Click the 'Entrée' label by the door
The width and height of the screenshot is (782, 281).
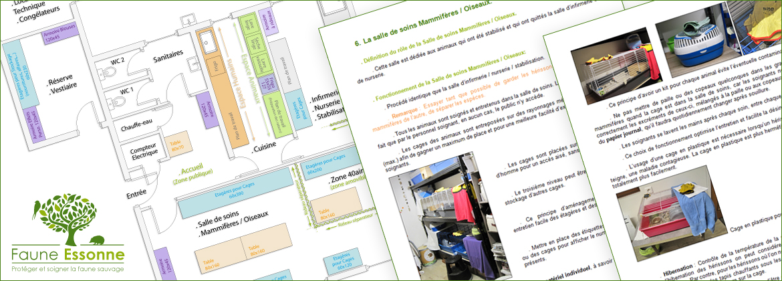click(x=136, y=192)
